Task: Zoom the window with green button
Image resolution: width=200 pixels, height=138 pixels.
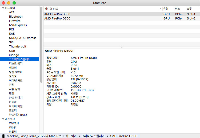Action: pyautogui.click(x=14, y=3)
